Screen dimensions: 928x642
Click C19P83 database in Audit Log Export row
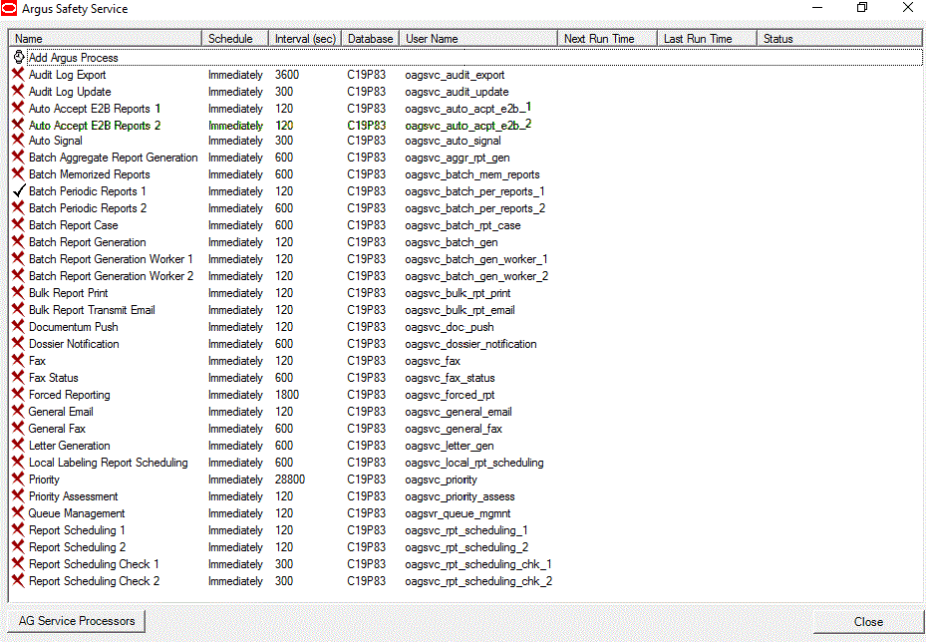point(367,75)
